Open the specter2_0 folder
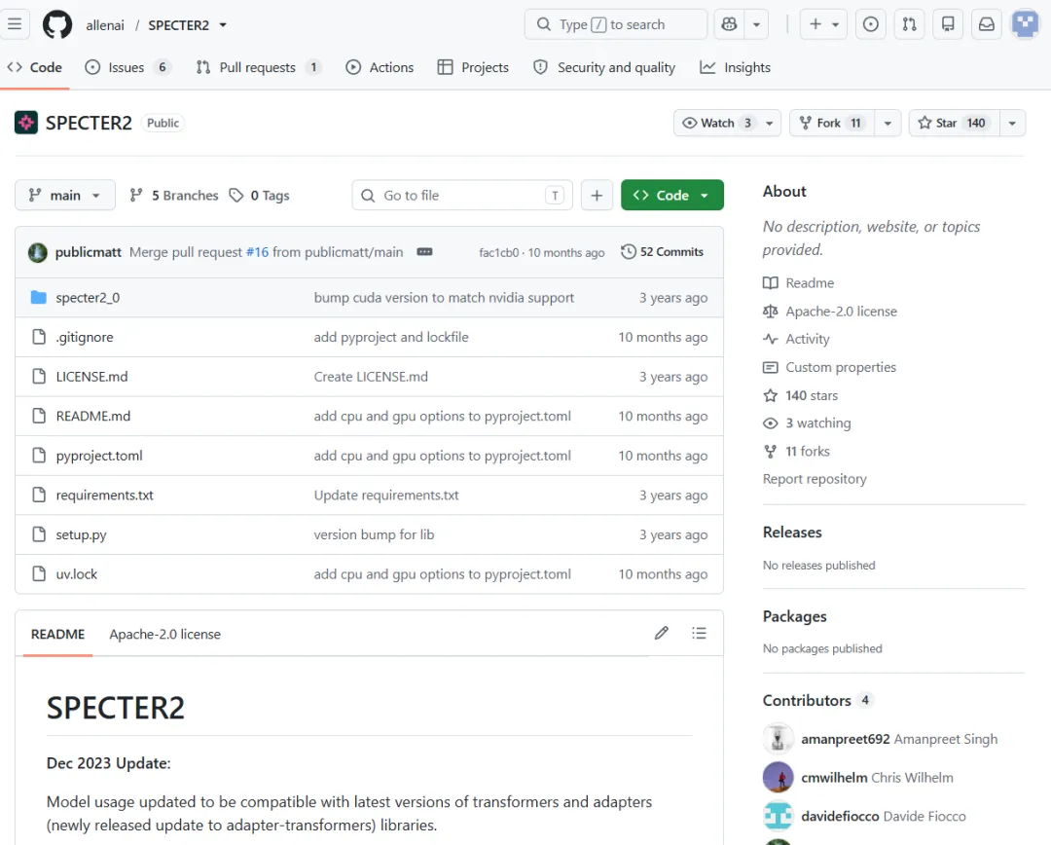The width and height of the screenshot is (1051, 845). [x=88, y=298]
